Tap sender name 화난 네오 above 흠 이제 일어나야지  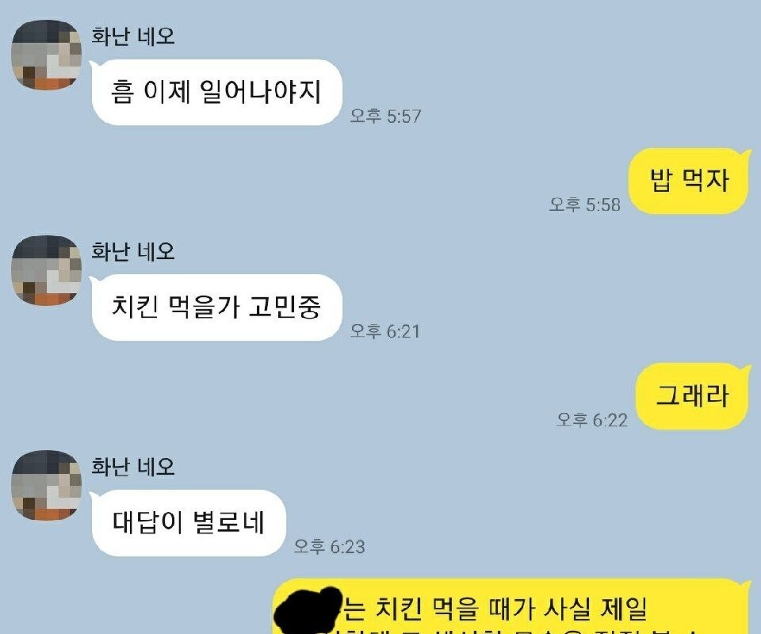coord(133,36)
